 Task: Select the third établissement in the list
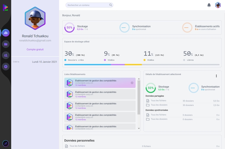(x=100, y=106)
